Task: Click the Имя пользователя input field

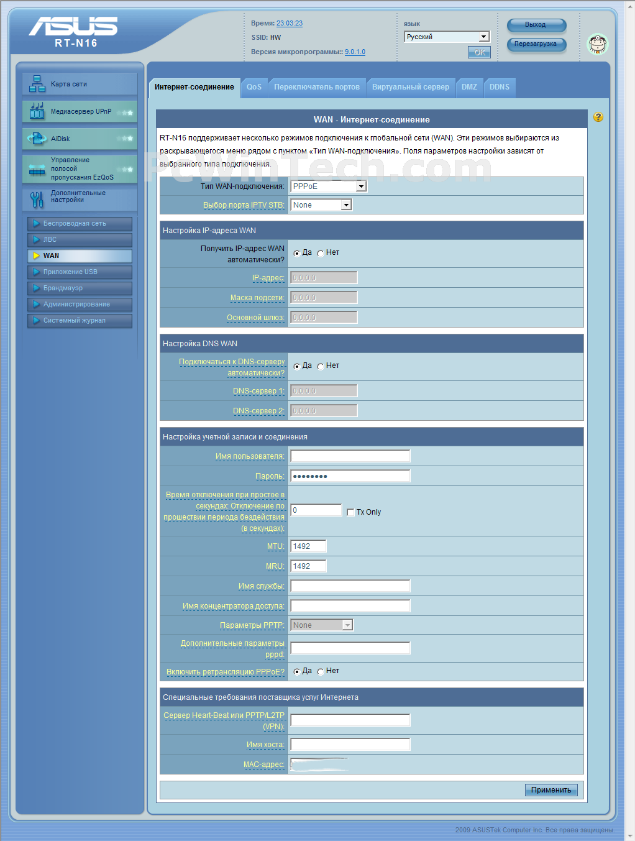Action: [x=350, y=456]
